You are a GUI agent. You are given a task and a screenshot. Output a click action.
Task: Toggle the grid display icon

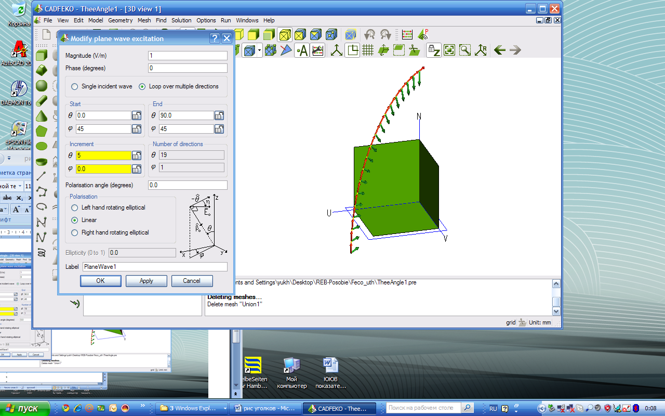click(368, 50)
